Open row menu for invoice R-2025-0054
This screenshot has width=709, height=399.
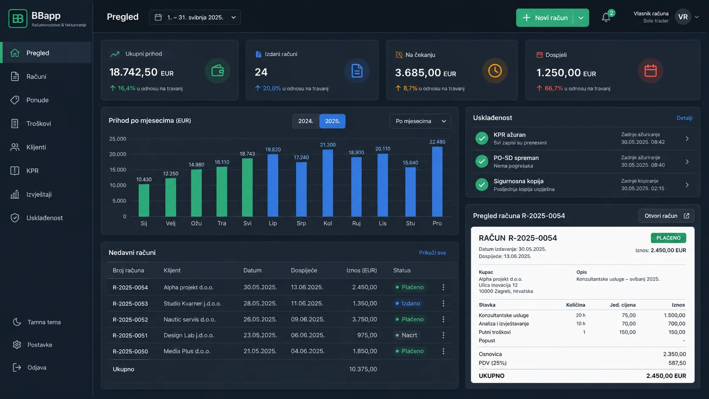tap(444, 287)
